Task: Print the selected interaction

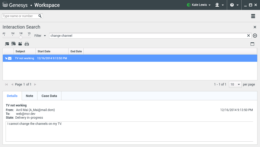Action: [27, 44]
